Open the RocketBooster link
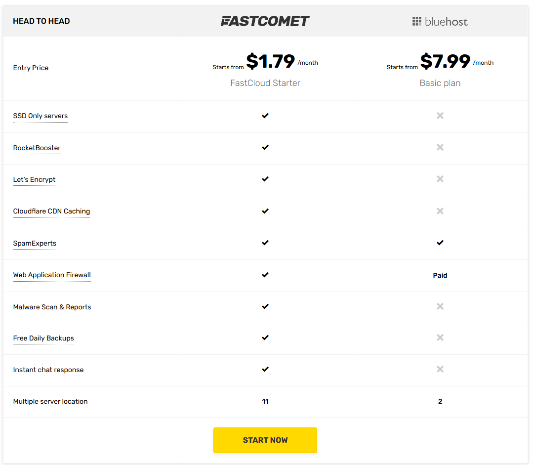This screenshot has width=534, height=465. tap(37, 148)
